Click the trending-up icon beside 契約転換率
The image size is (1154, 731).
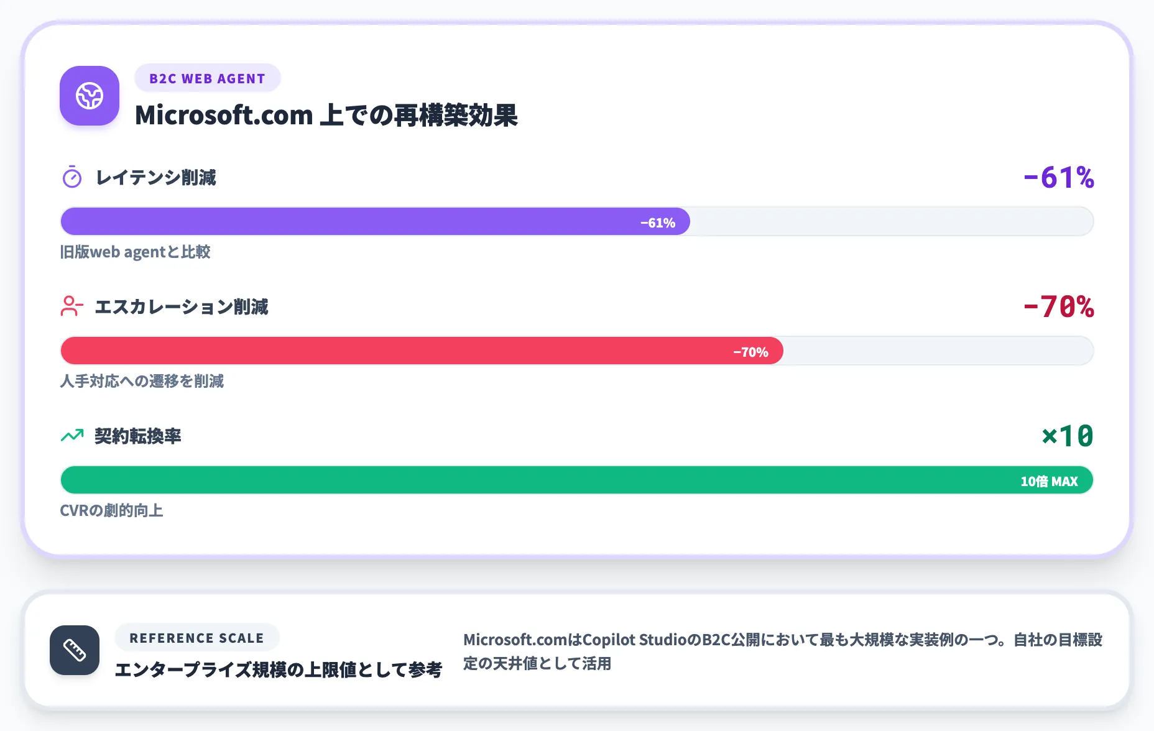pos(72,435)
